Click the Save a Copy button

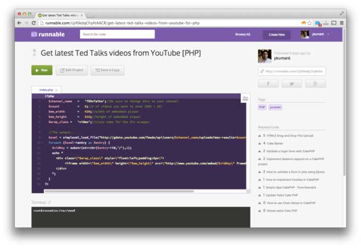tap(107, 70)
